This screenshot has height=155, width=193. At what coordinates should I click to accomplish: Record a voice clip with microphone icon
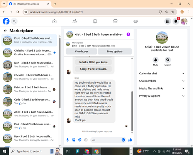coord(68,140)
